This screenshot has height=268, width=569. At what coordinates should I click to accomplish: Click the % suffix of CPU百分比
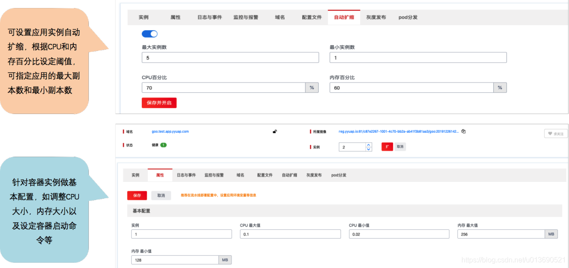[x=312, y=88]
